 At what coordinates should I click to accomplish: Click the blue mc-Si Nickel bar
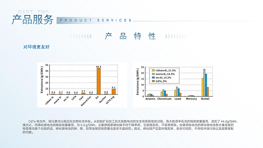pyautogui.click(x=206, y=85)
